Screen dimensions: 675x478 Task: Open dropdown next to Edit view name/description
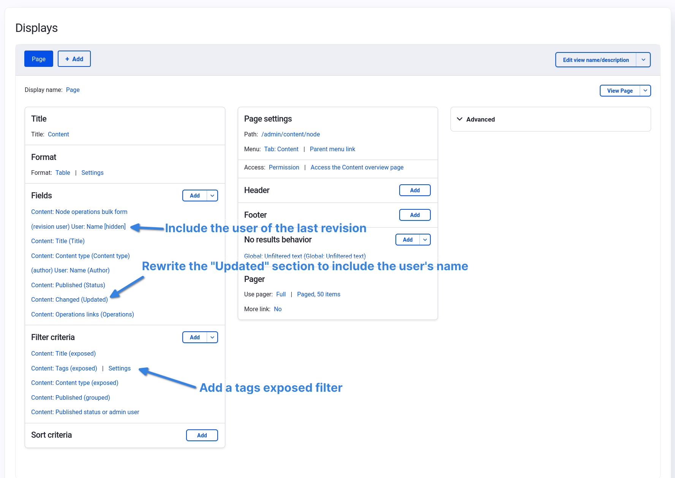coord(643,60)
